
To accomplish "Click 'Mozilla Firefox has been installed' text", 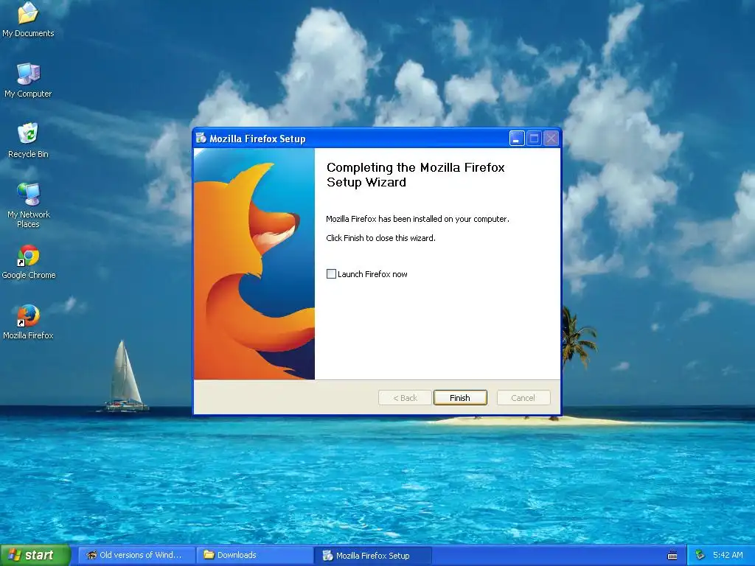I will (x=417, y=219).
